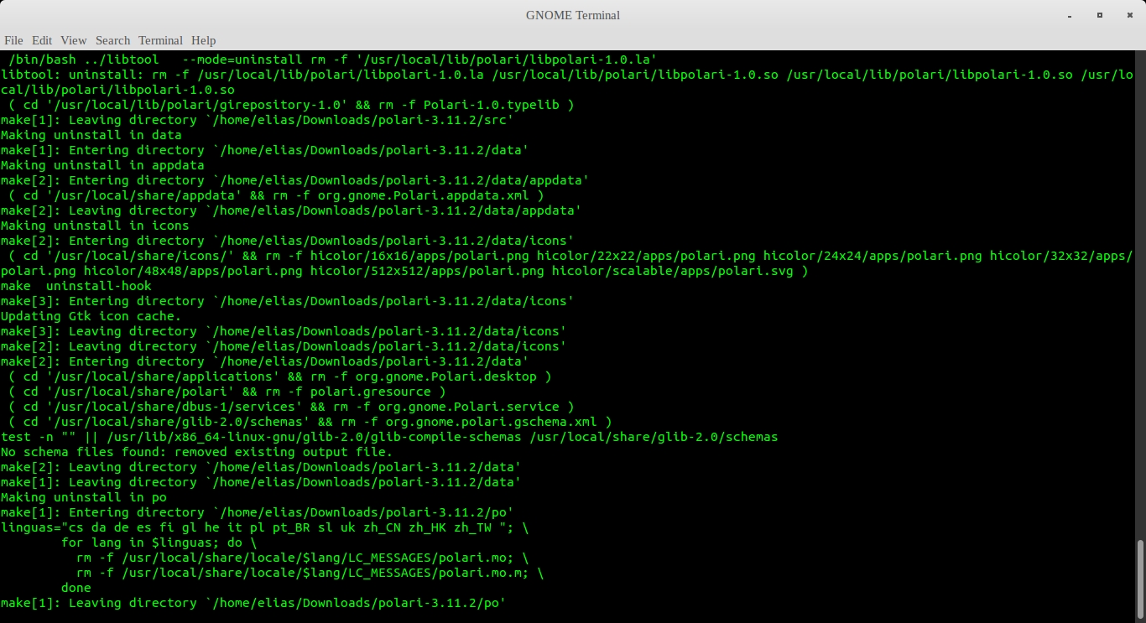Open the Edit menu
This screenshot has height=623, width=1146.
tap(42, 40)
